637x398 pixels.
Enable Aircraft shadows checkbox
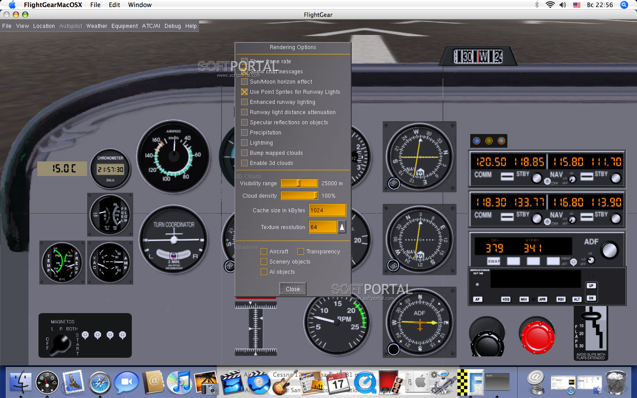point(264,252)
